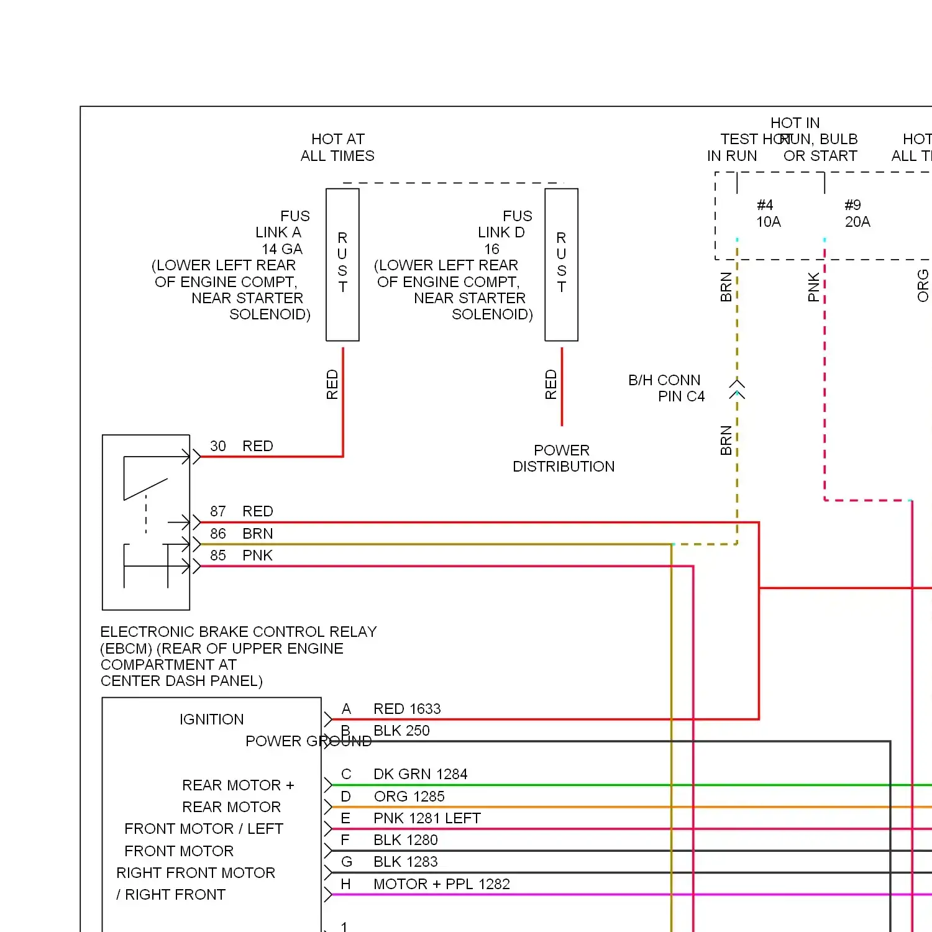Screen dimensions: 932x932
Task: Select the "/ RIGHT FRONT" label
Action: pyautogui.click(x=171, y=895)
